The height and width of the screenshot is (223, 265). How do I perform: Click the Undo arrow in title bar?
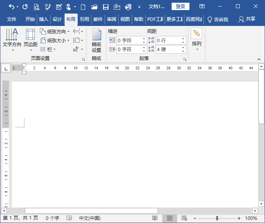12,7
